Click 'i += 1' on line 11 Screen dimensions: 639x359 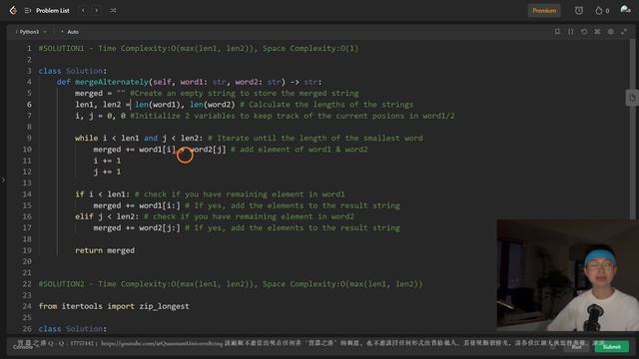click(107, 161)
